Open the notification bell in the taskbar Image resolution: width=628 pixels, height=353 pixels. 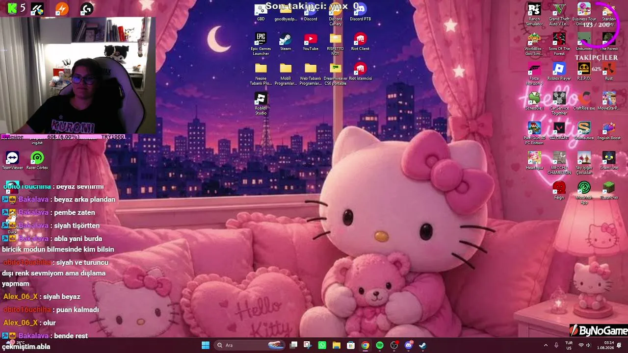click(620, 345)
